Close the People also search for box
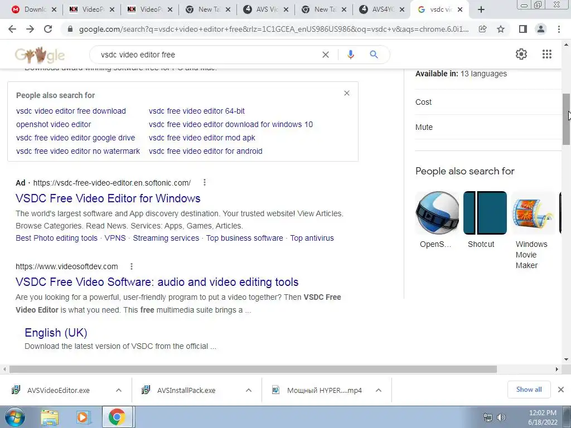The image size is (571, 428). pos(347,93)
